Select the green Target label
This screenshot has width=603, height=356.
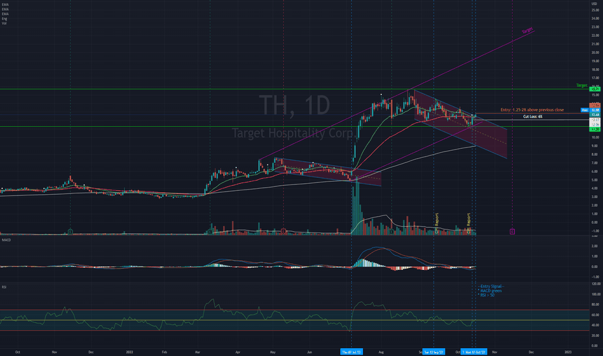(582, 85)
